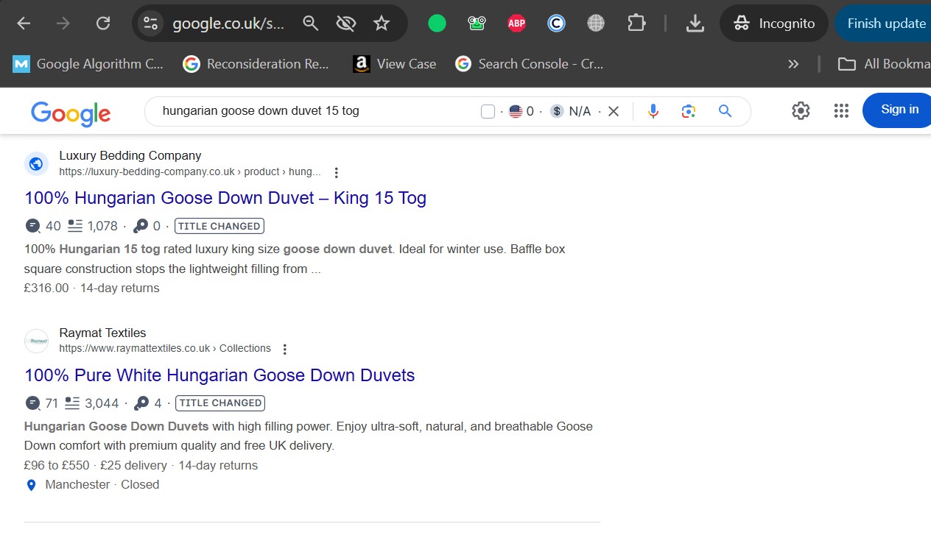Image resolution: width=931 pixels, height=535 pixels.
Task: Click the Sign in button
Action: click(x=899, y=110)
